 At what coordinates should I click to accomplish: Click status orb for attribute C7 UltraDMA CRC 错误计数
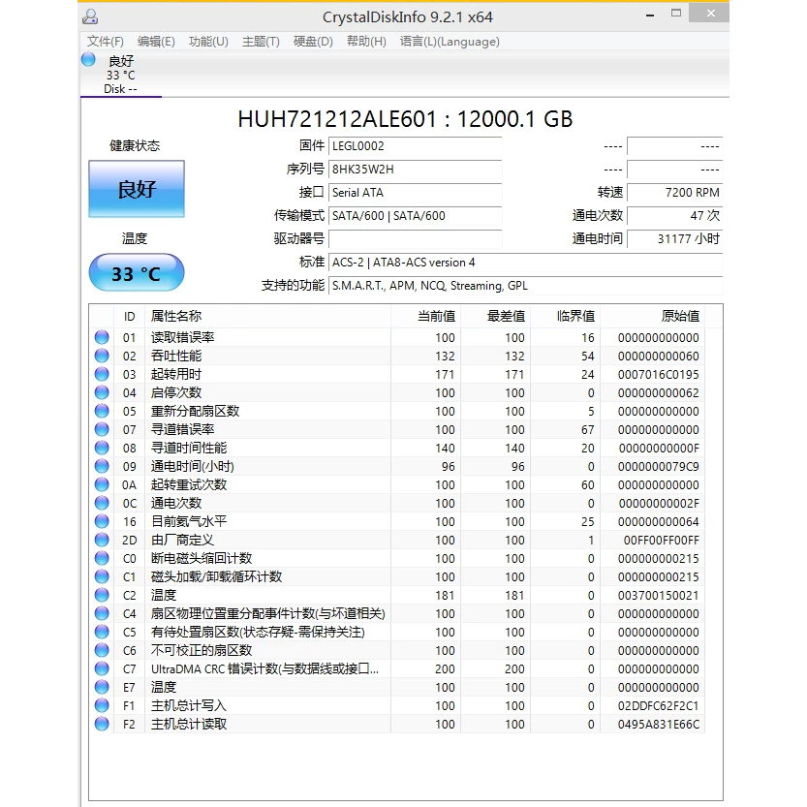pyautogui.click(x=102, y=668)
